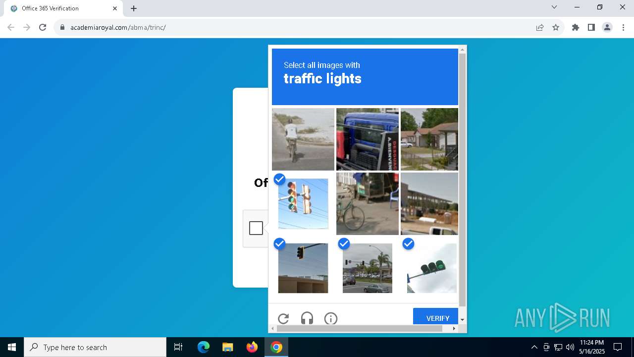Get an audio challenge via headphones icon
Screen dimensions: 634x357
307,318
